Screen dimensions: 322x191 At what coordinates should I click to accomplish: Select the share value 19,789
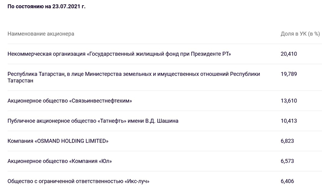(289, 74)
